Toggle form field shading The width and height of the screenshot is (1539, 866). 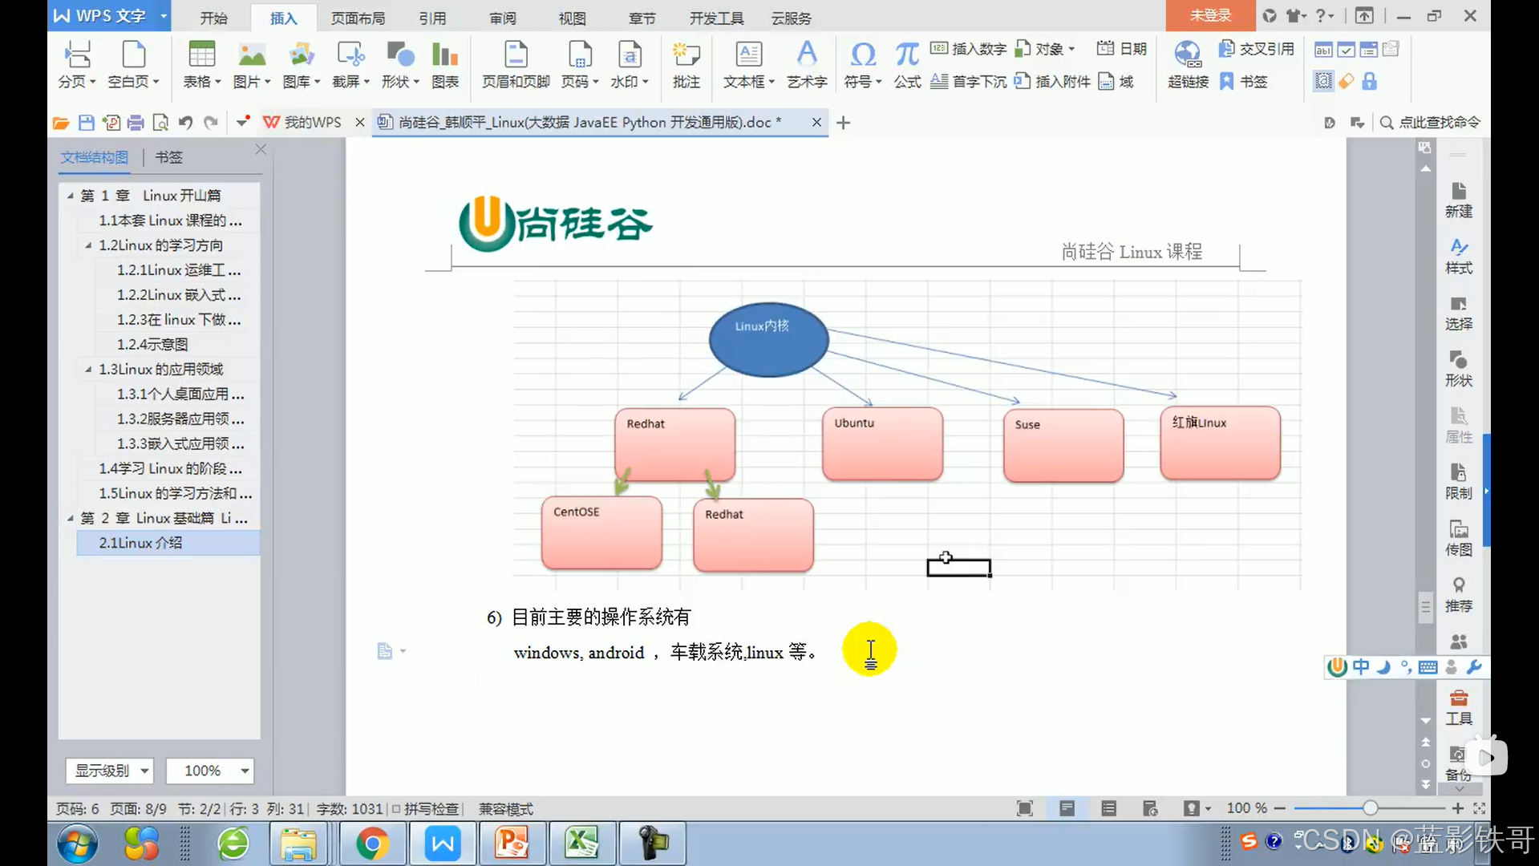coord(1323,81)
